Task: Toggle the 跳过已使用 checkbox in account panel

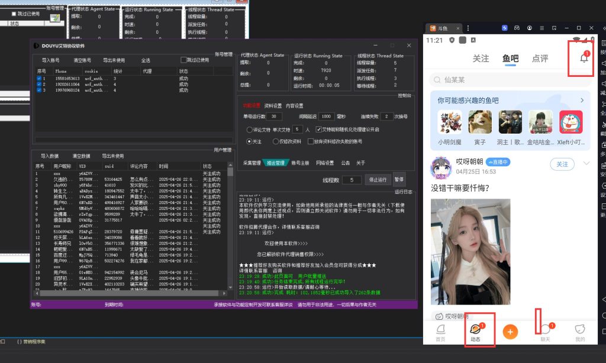Action: [183, 60]
